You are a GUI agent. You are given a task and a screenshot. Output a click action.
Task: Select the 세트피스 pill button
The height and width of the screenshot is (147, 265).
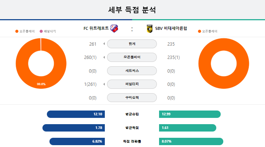(132, 71)
